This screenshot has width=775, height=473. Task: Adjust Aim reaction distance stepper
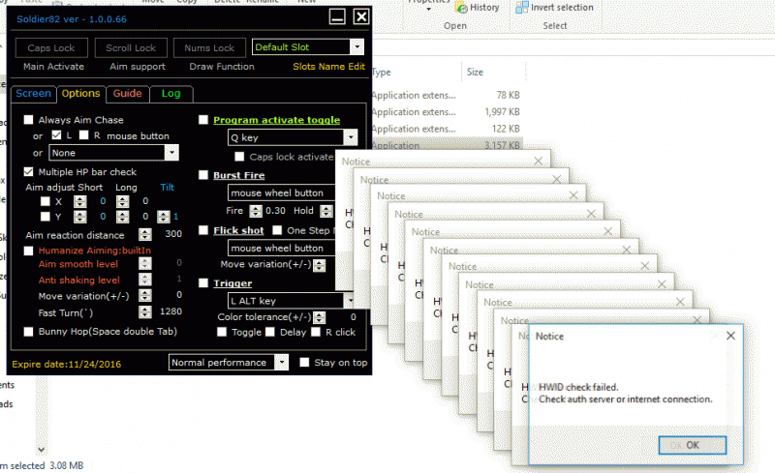(x=144, y=234)
